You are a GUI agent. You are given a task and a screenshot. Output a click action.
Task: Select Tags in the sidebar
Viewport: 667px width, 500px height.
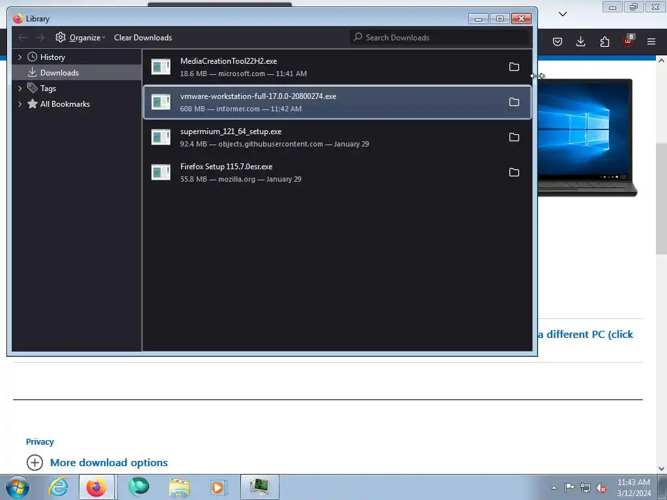point(48,89)
